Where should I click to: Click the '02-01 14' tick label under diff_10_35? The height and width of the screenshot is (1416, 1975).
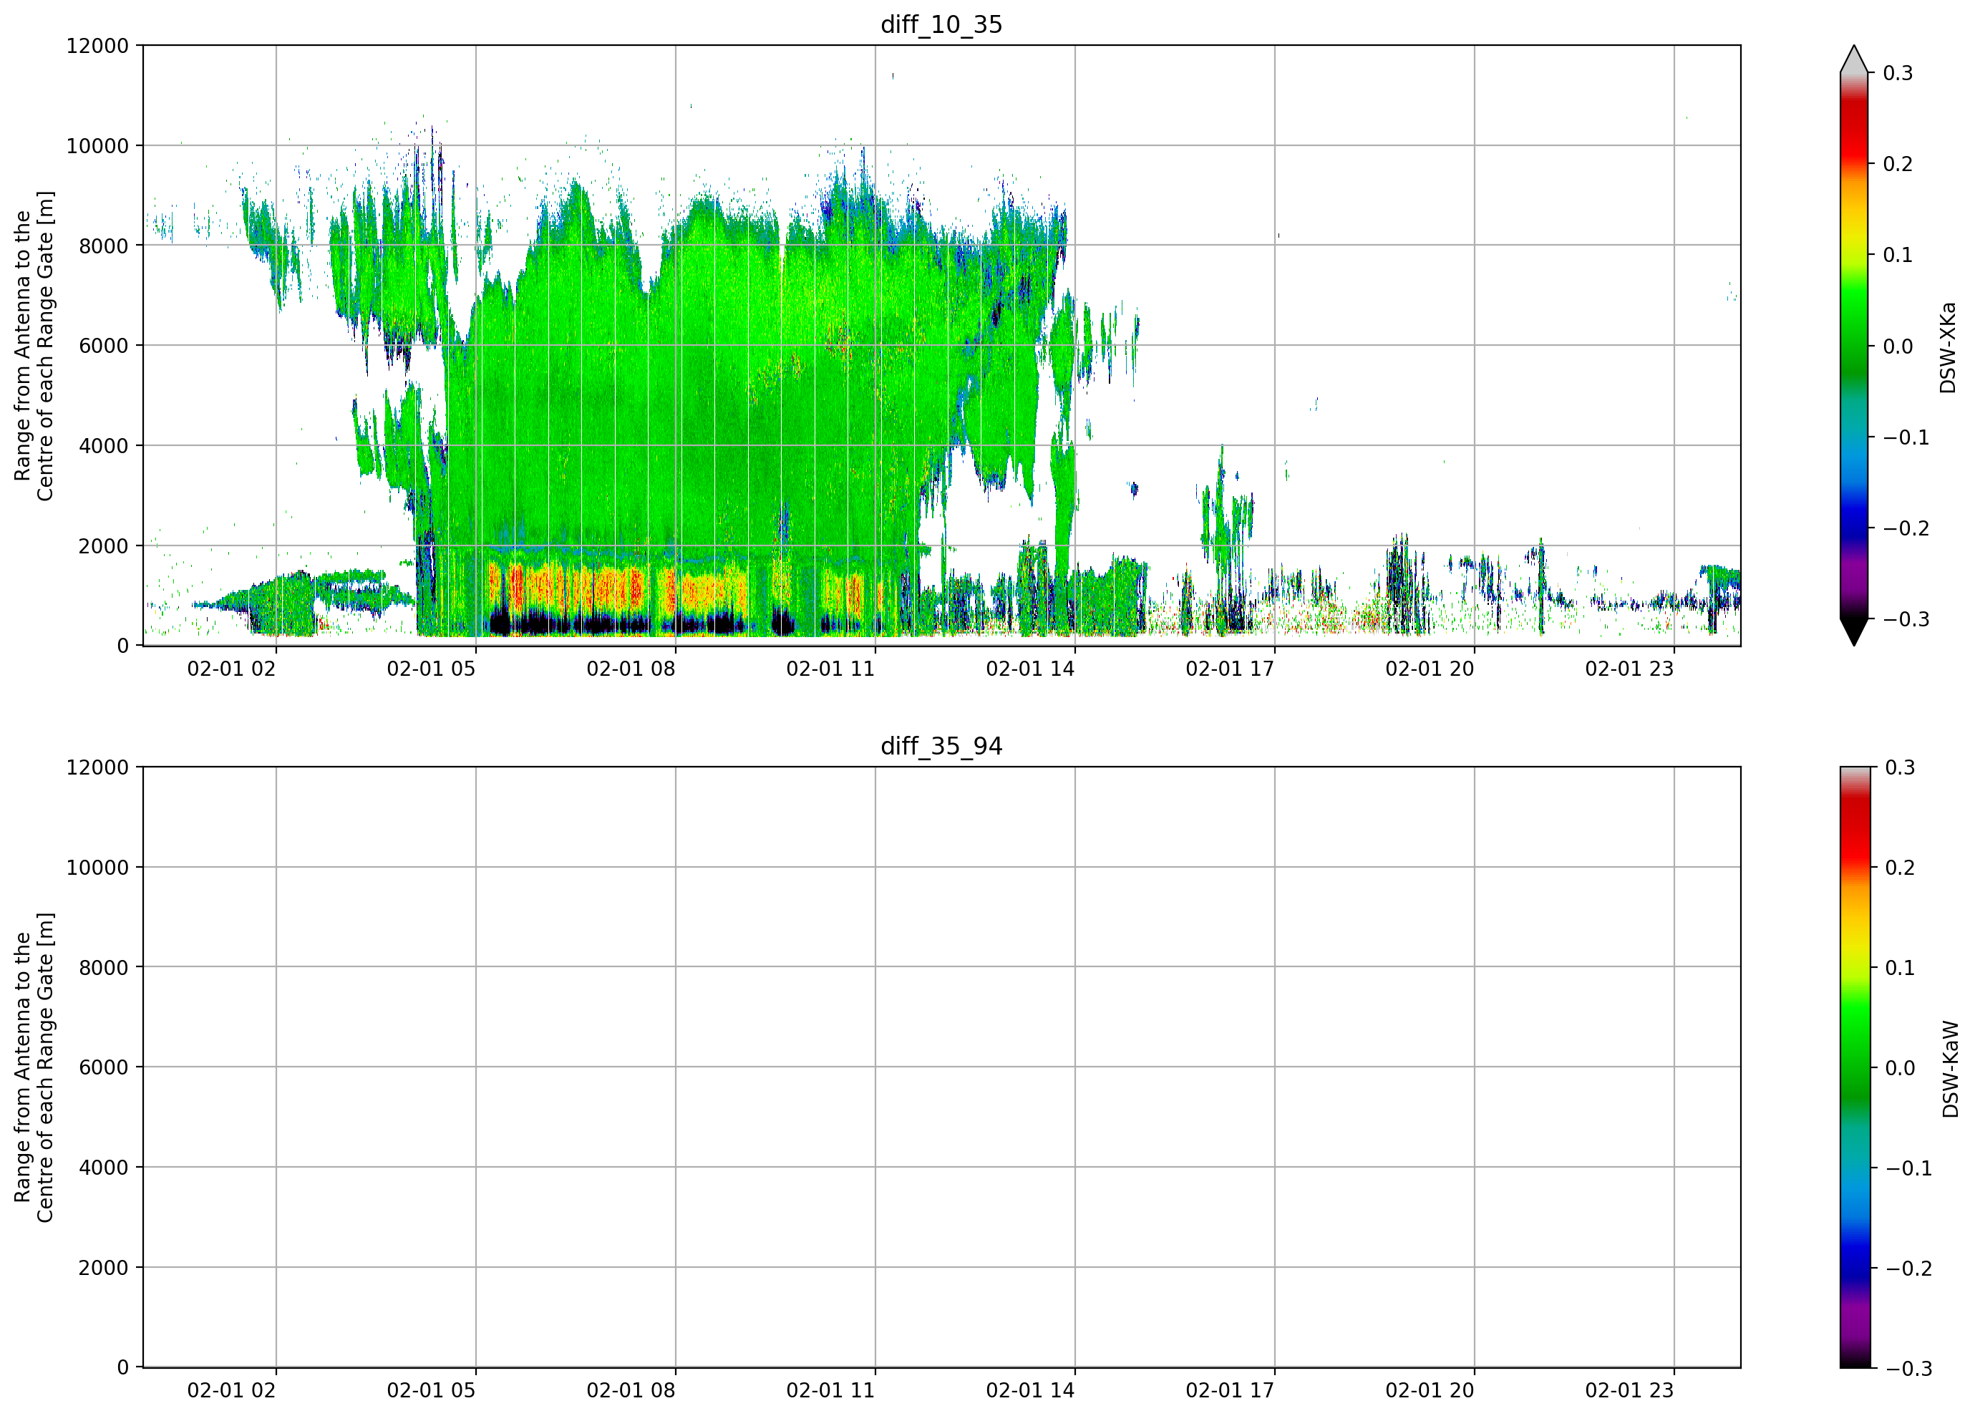(x=1030, y=669)
